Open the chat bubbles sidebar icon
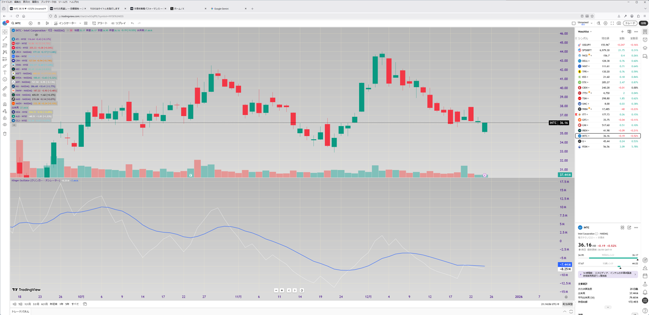The width and height of the screenshot is (649, 315). coord(645,56)
